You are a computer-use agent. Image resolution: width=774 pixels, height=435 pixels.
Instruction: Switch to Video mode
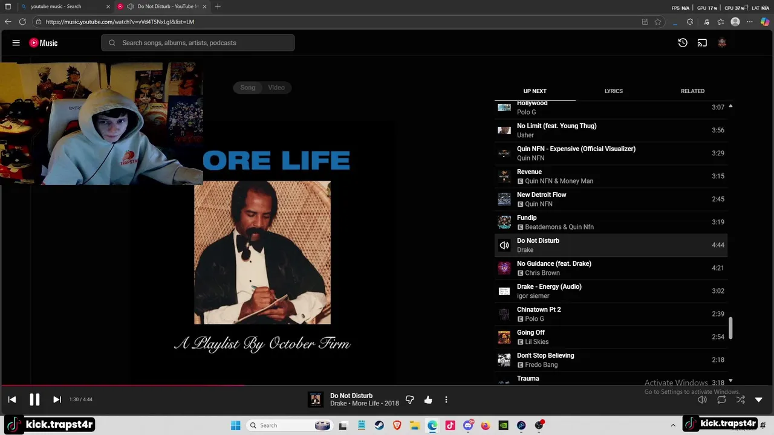pos(276,88)
